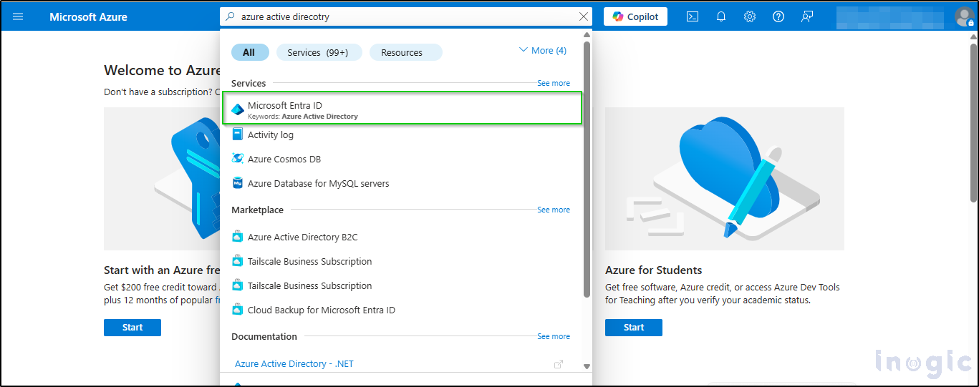Open account profile avatar

click(x=964, y=16)
